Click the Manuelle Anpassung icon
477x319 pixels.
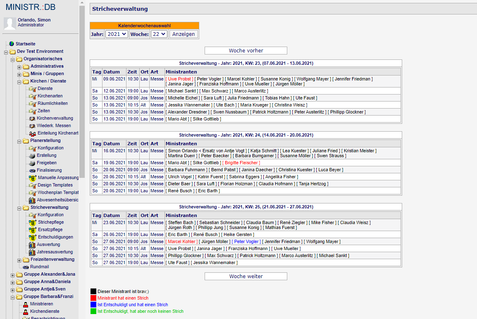(33, 178)
